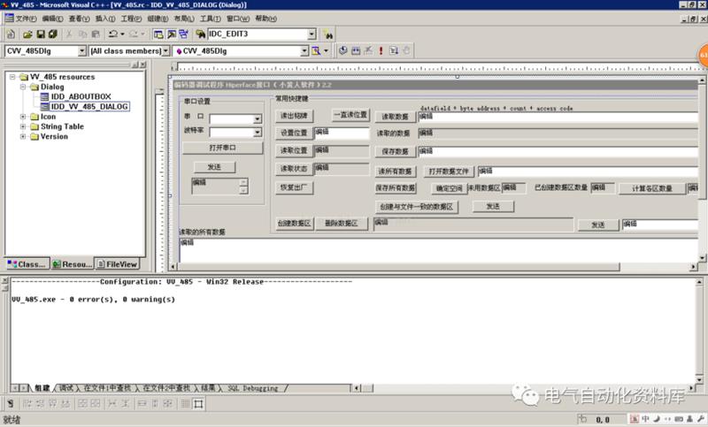Open the 文件 (File) menu

[27, 19]
